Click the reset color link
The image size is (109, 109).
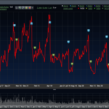tap(68, 8)
